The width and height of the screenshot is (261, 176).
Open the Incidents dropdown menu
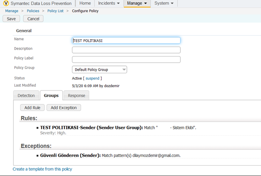pos(109,3)
